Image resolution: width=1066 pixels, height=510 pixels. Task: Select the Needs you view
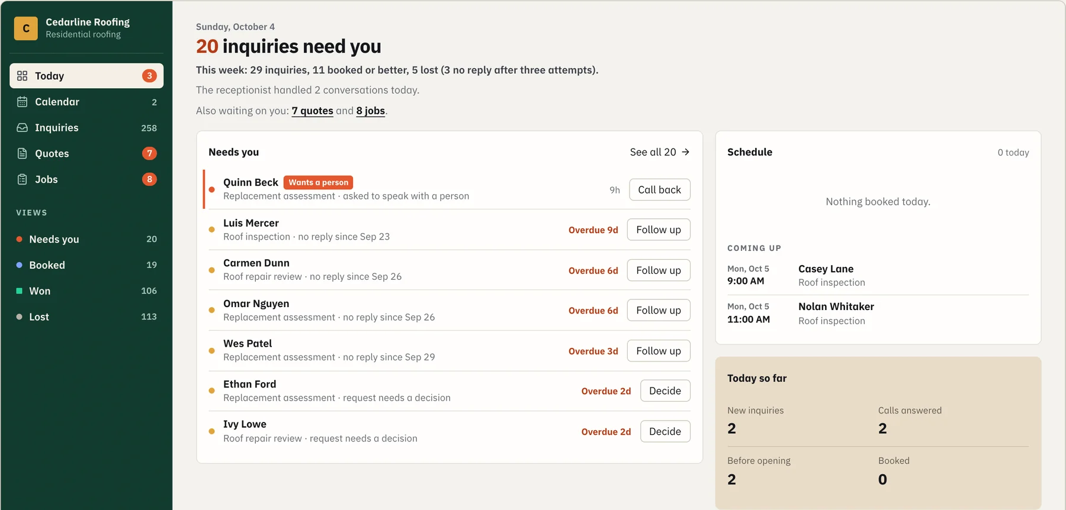(86, 239)
